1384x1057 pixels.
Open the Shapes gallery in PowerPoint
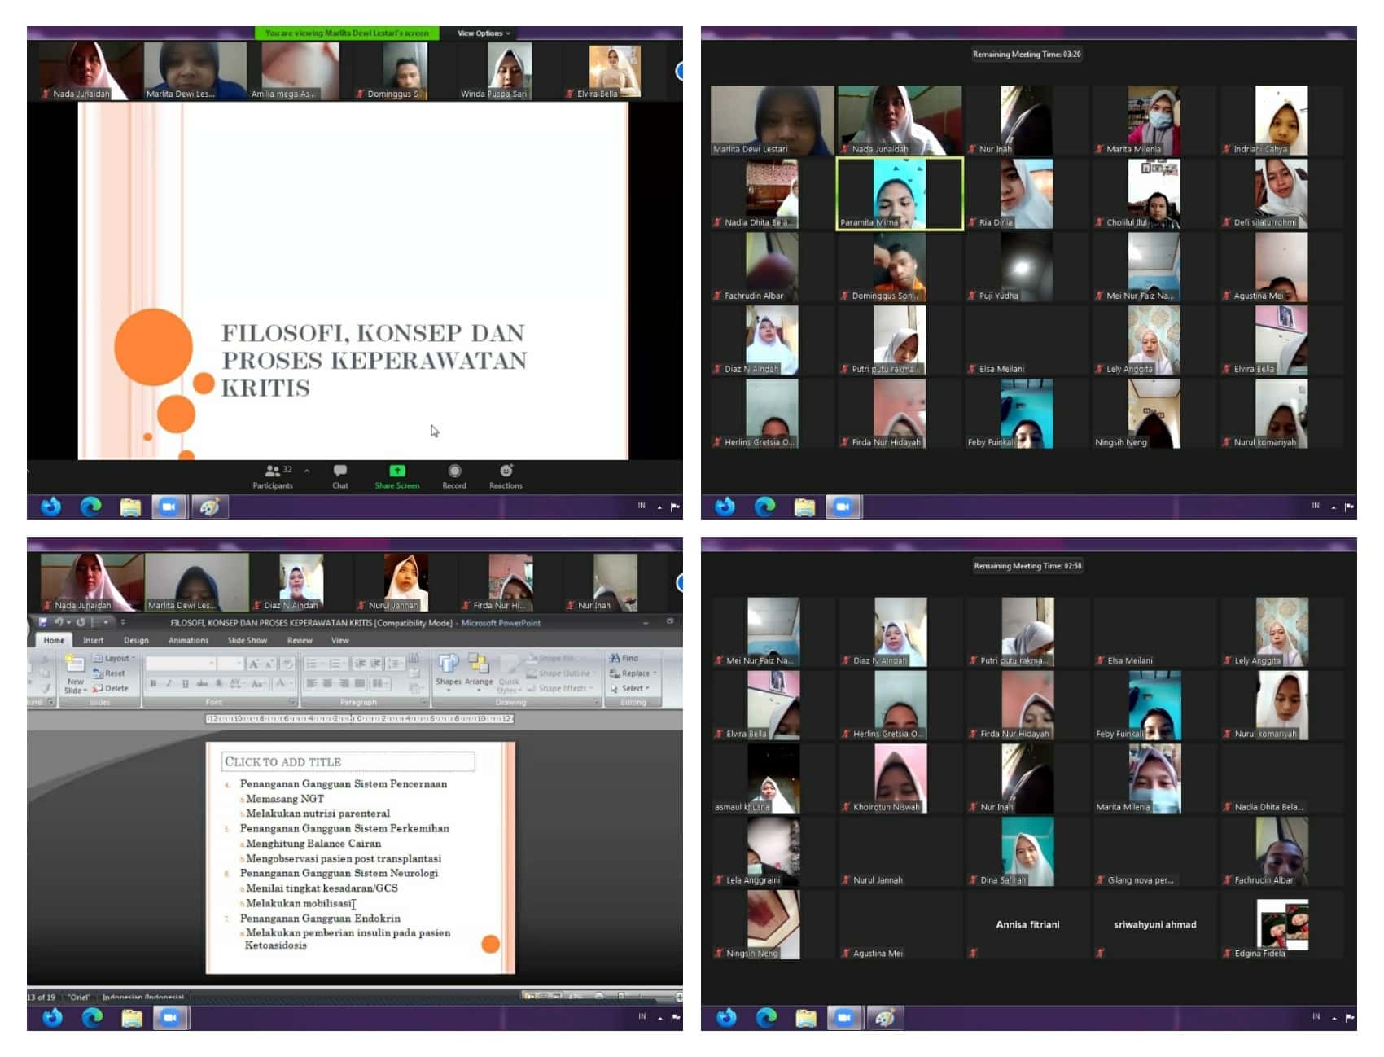449,665
